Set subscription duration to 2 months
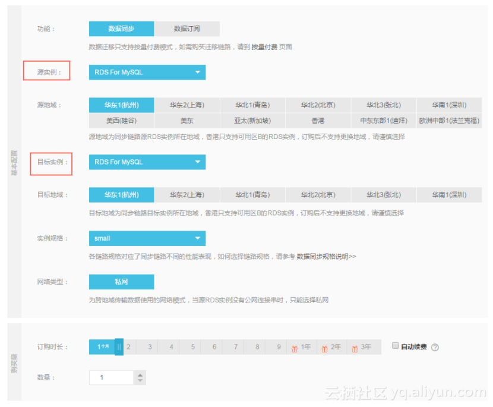Image resolution: width=493 pixels, height=407 pixels. [x=129, y=347]
